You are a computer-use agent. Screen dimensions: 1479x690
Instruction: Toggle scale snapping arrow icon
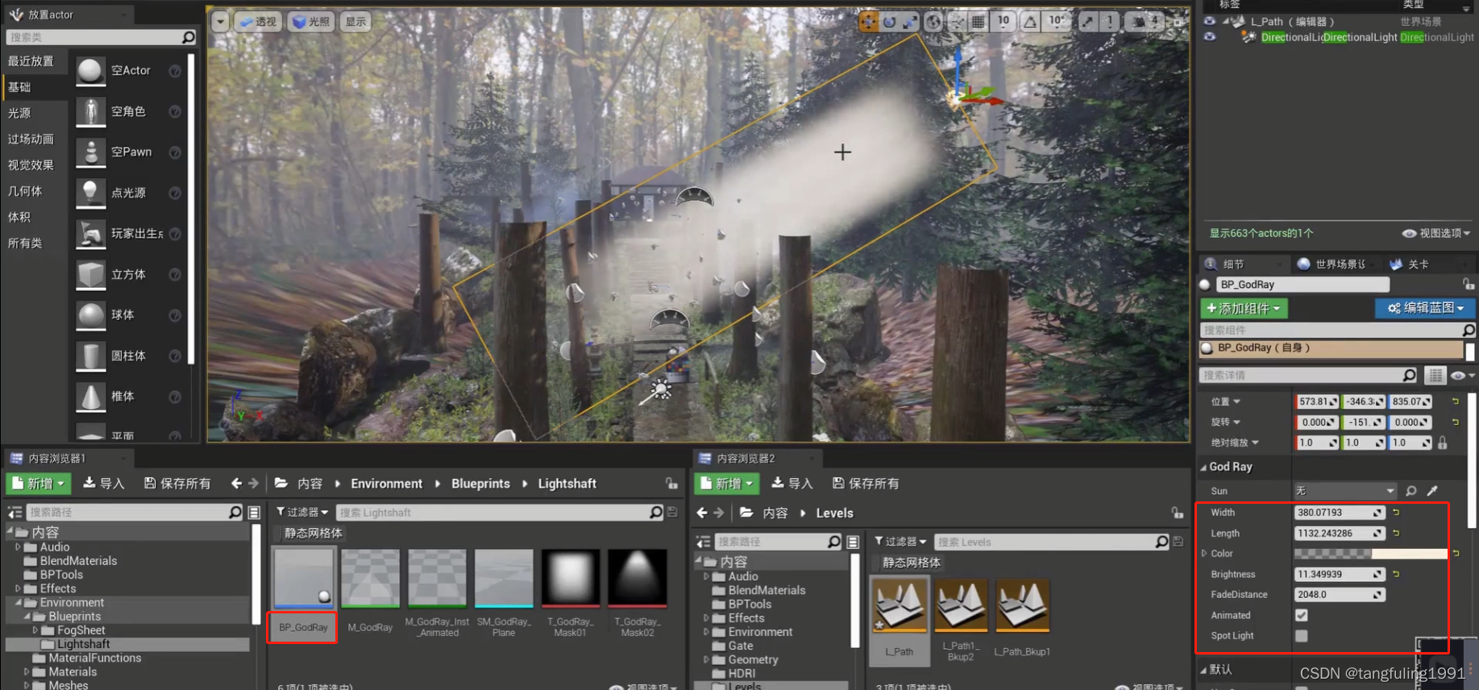coord(1088,22)
